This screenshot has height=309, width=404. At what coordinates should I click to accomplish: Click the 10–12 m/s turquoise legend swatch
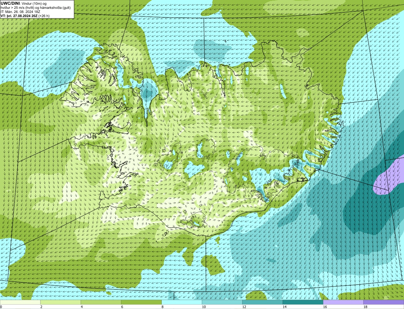[x=222, y=302]
